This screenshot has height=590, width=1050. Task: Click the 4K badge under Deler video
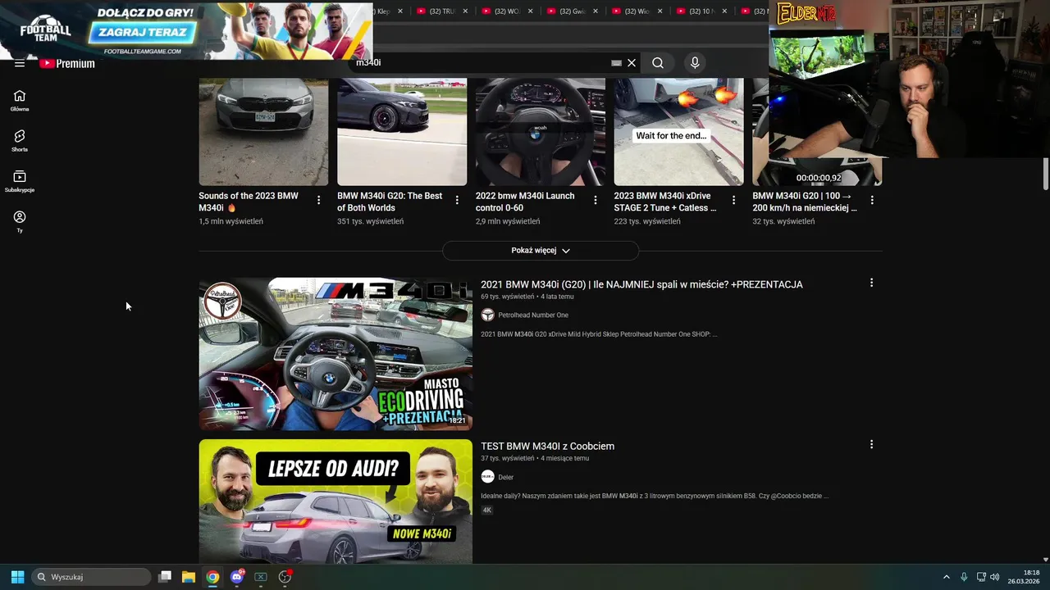tap(487, 510)
